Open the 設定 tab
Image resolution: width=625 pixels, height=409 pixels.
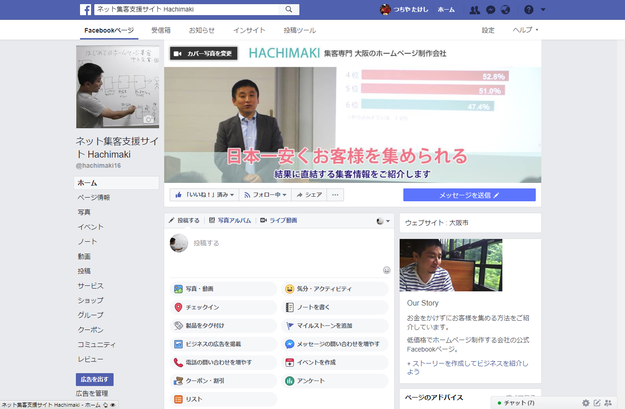pos(488,30)
